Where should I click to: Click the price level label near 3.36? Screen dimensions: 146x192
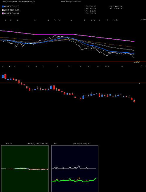[137, 62]
